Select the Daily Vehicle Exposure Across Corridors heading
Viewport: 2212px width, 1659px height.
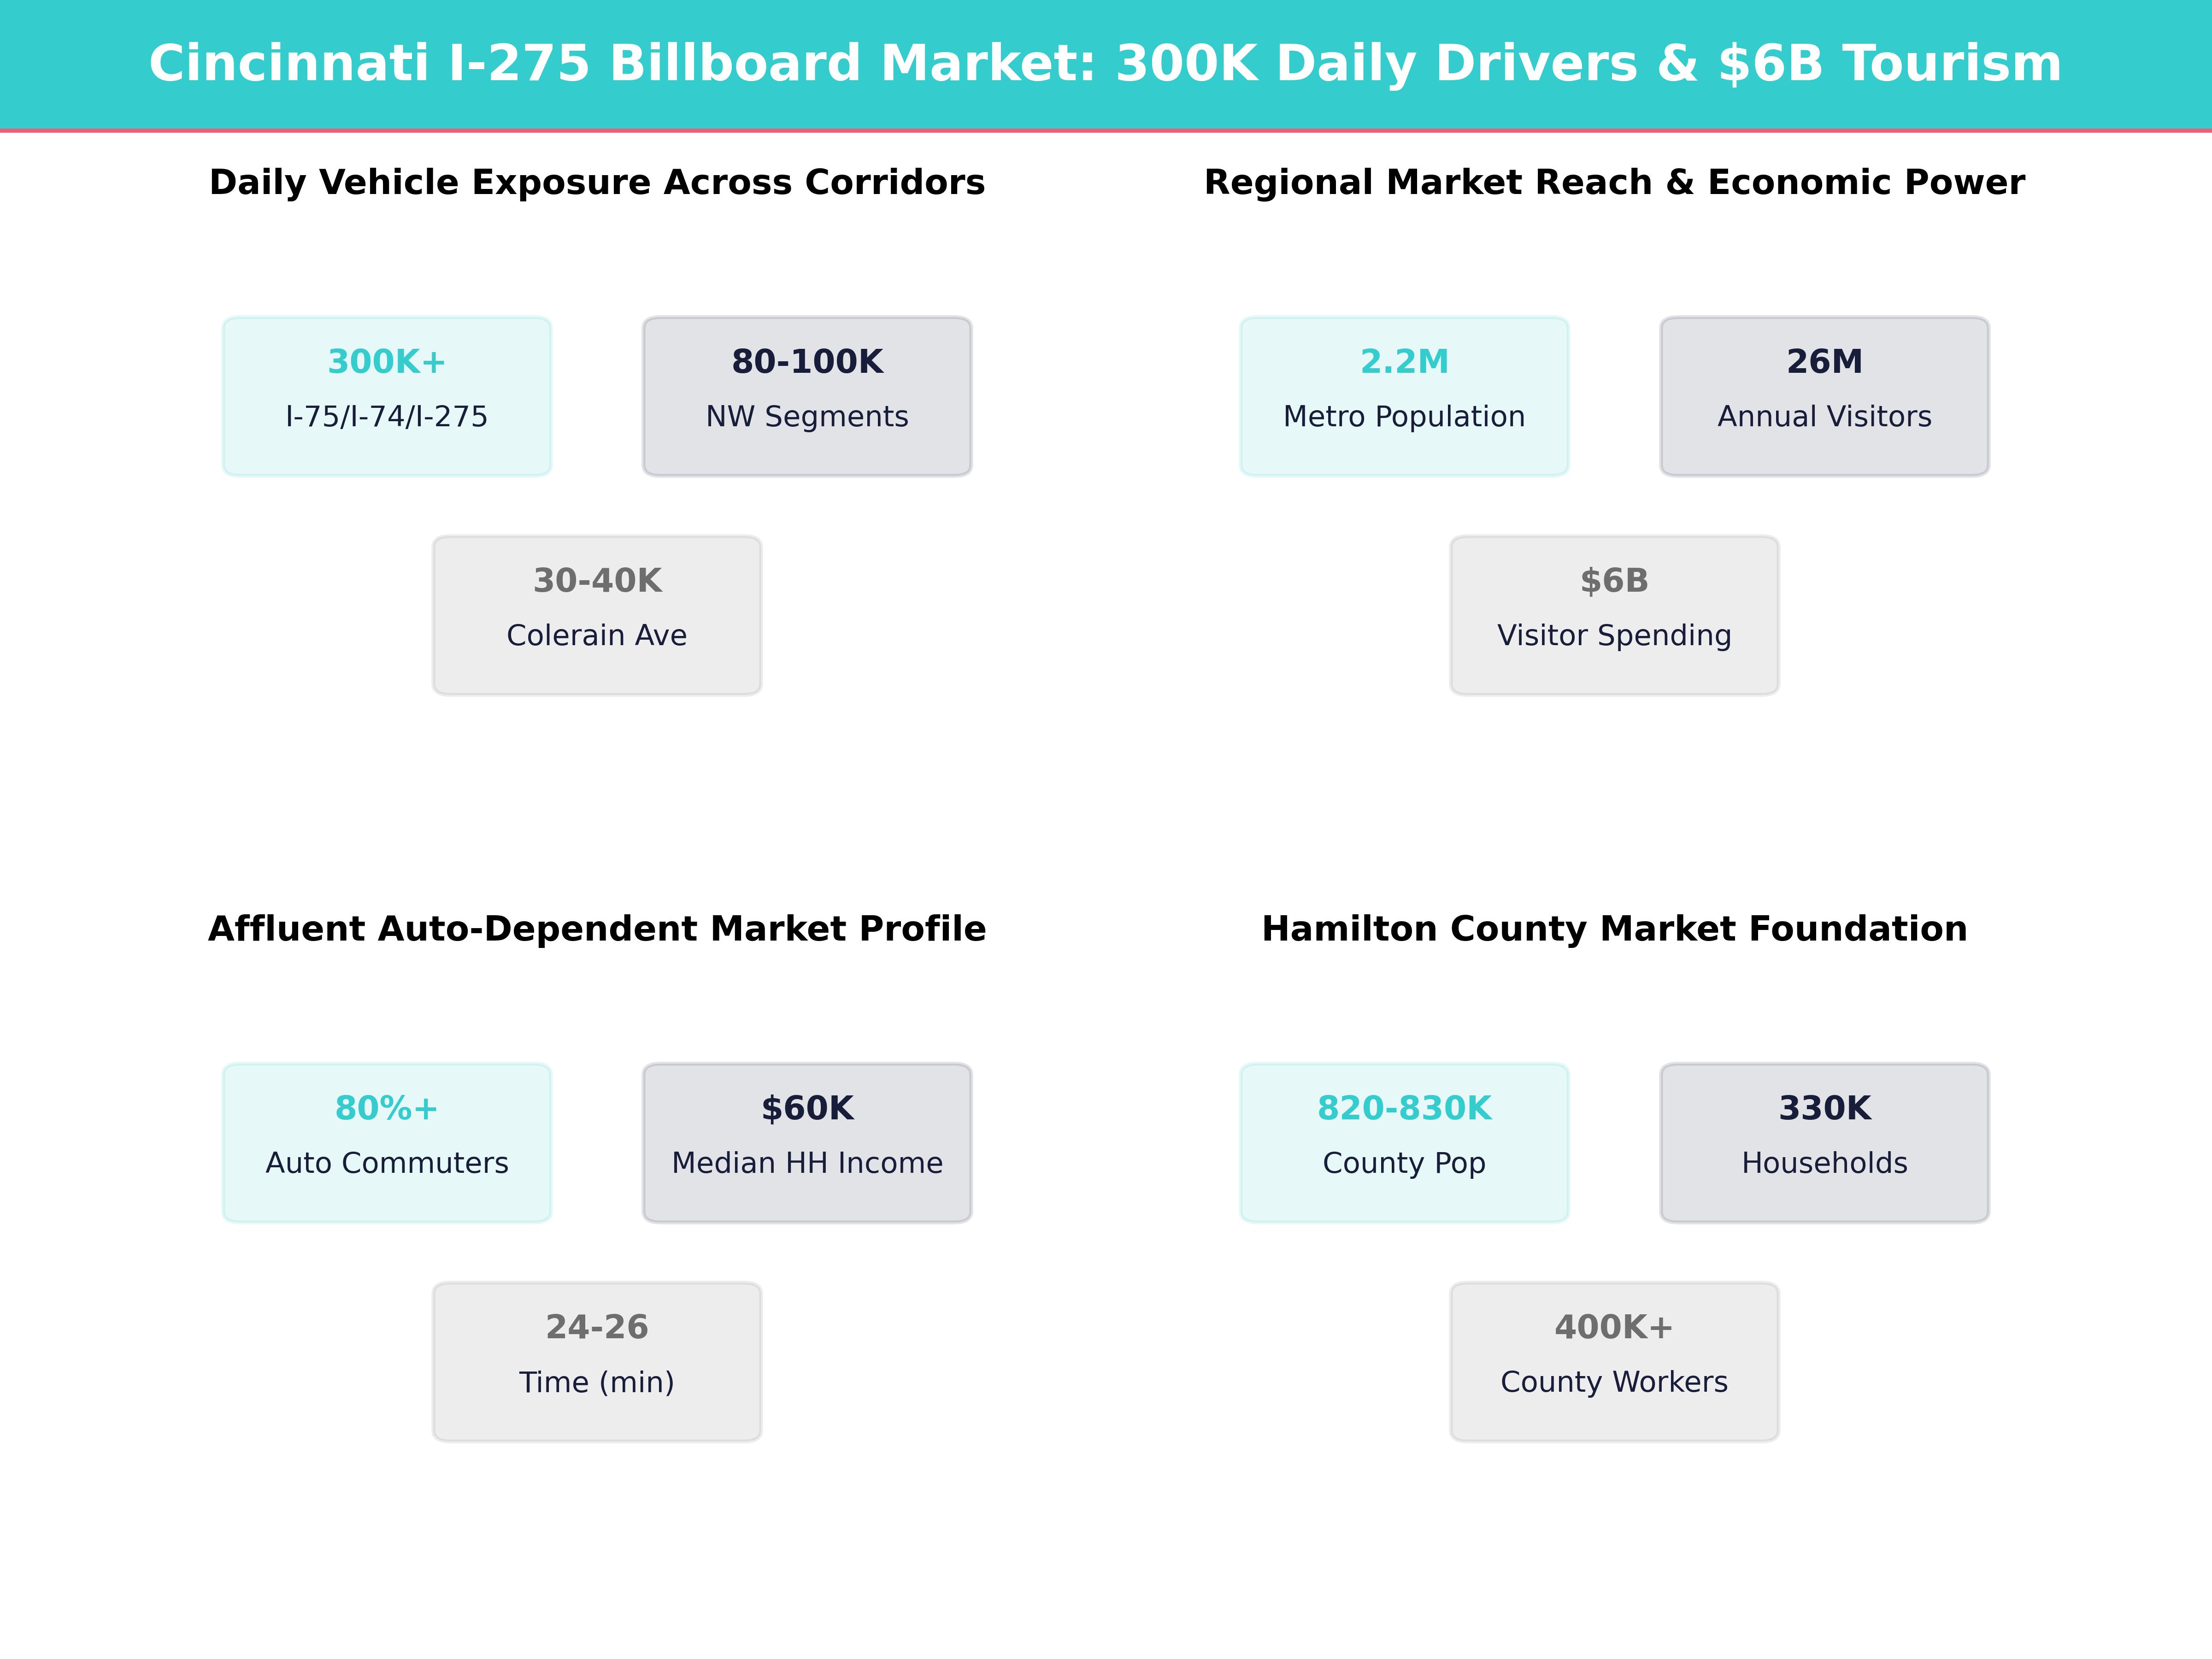(597, 182)
